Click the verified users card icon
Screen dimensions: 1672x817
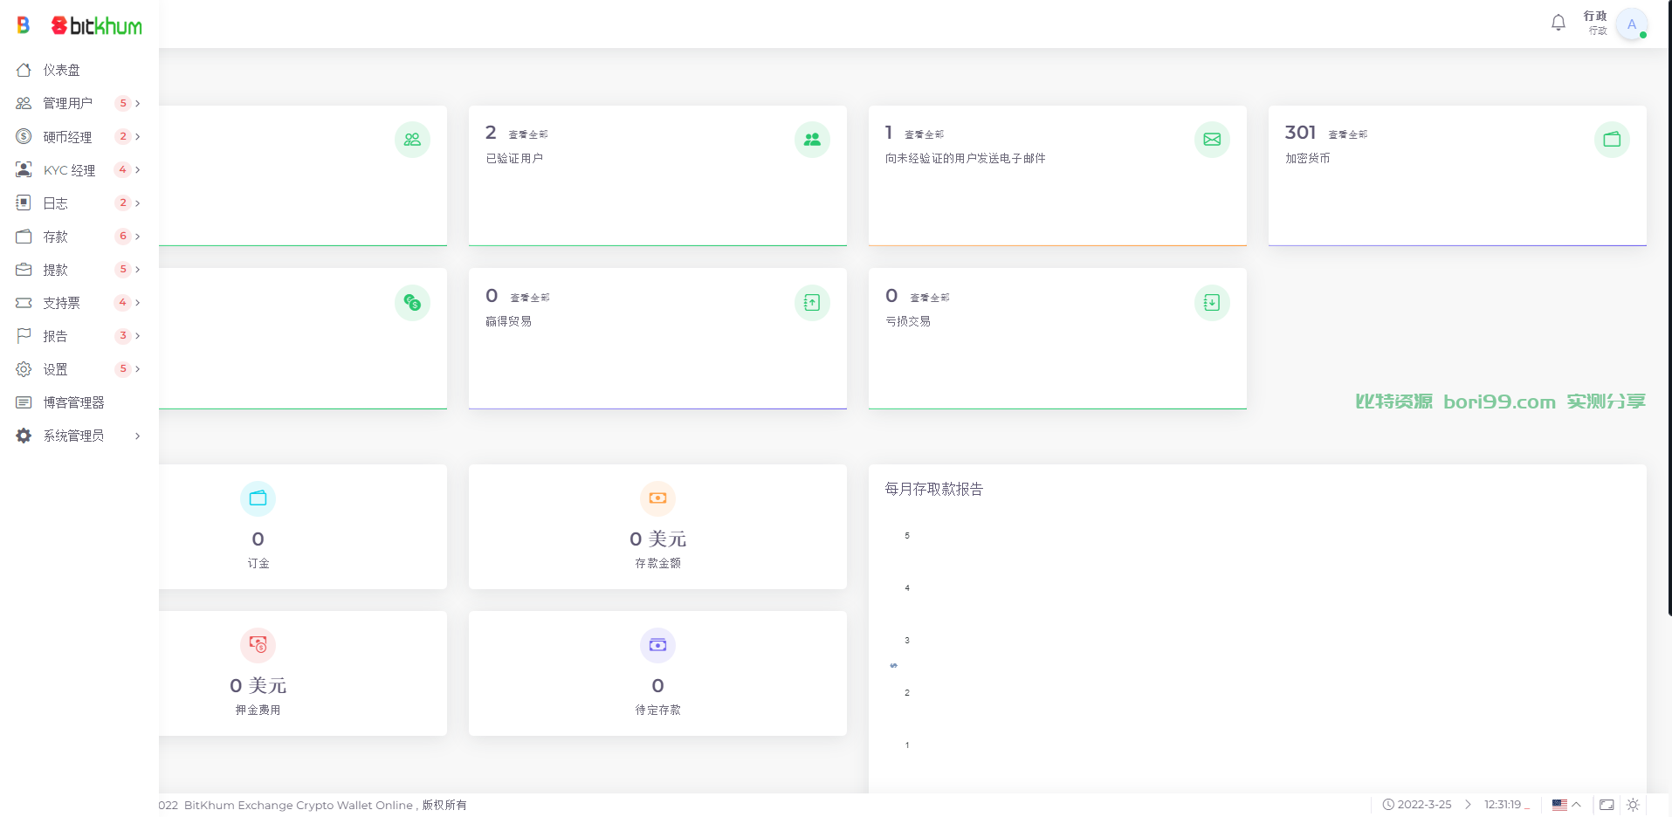point(812,140)
